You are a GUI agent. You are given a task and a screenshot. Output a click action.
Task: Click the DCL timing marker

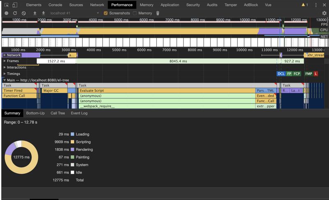coord(281,74)
